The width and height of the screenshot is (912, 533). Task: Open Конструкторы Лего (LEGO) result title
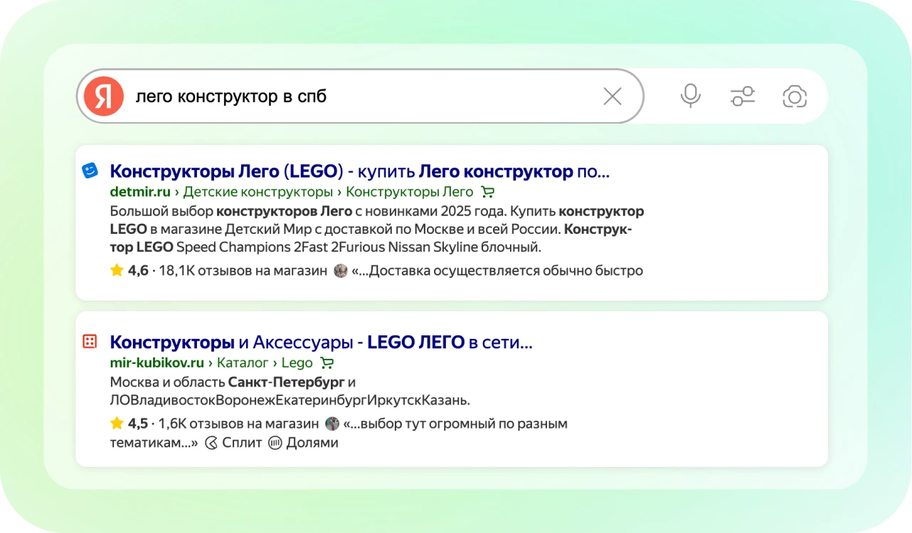tap(359, 171)
